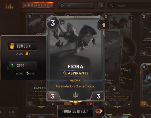Click the Buscar search field

coord(129,6)
